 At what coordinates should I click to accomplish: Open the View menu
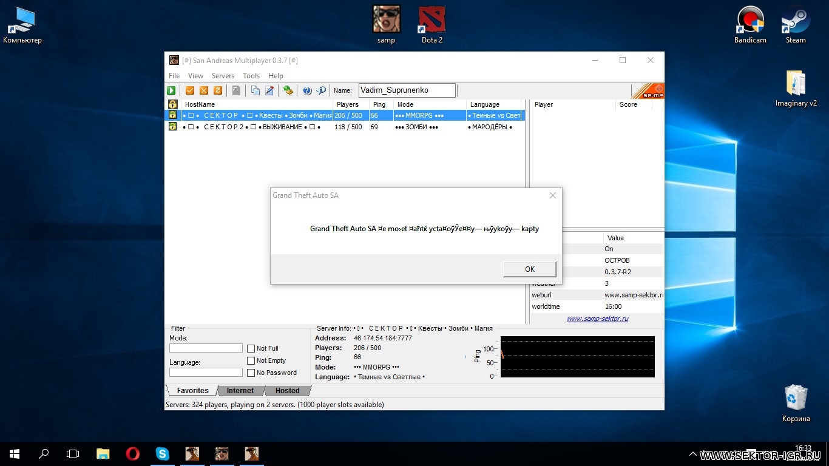(195, 76)
